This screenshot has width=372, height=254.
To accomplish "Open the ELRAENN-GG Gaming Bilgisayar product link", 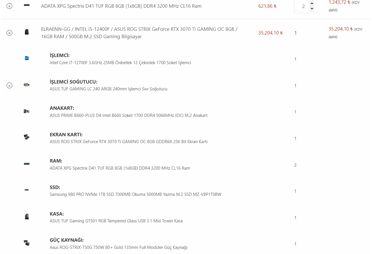I will click(139, 33).
